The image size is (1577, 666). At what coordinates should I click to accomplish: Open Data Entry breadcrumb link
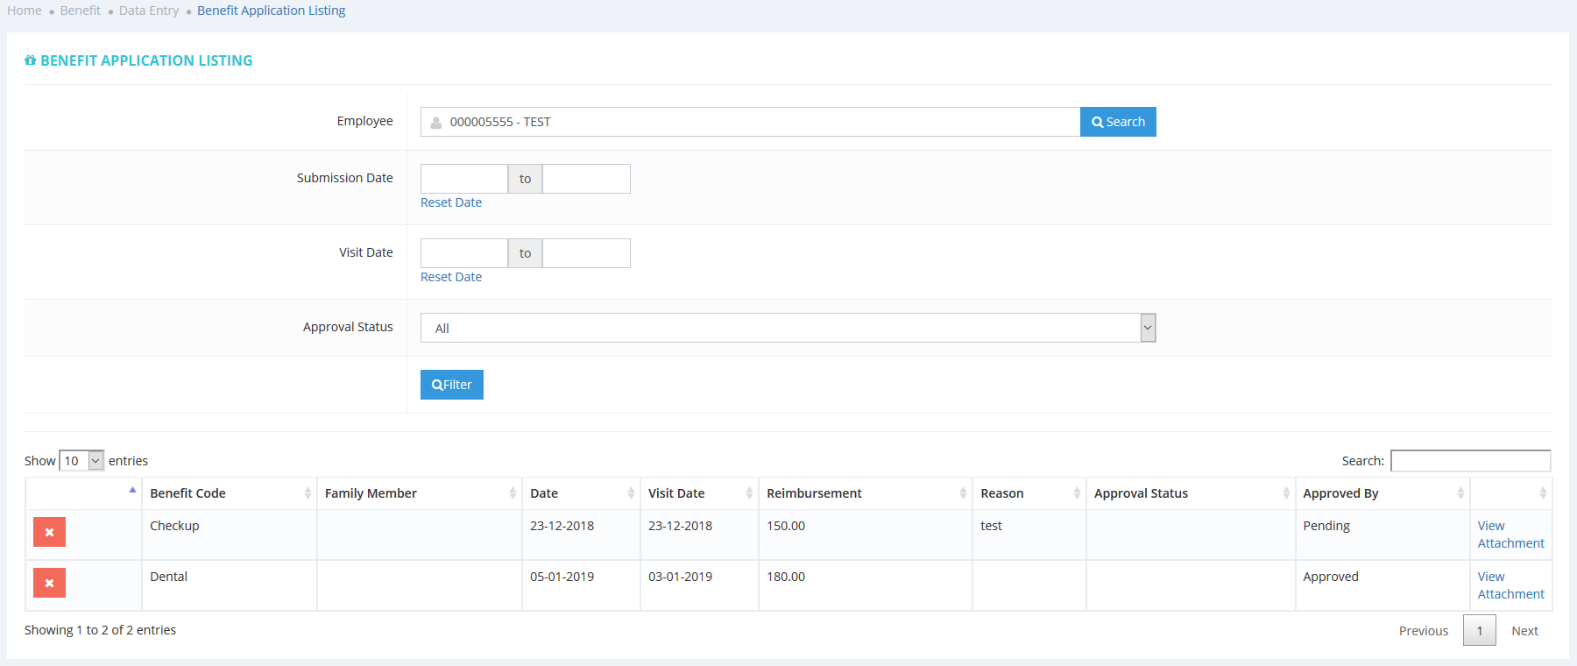tap(149, 11)
